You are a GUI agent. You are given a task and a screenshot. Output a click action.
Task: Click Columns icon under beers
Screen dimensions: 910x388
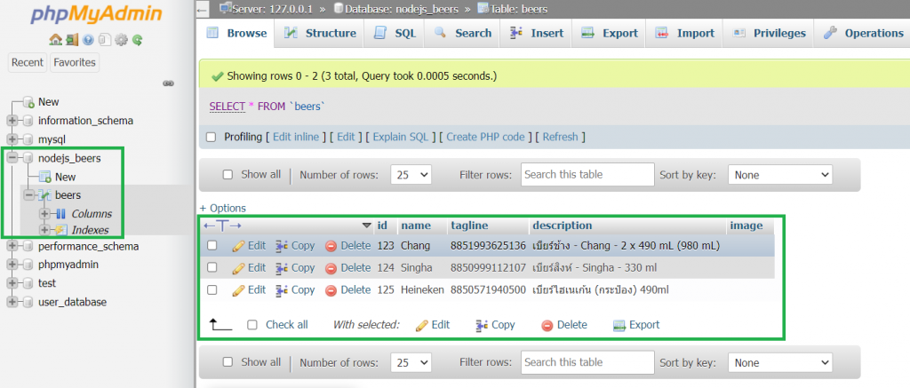(62, 214)
